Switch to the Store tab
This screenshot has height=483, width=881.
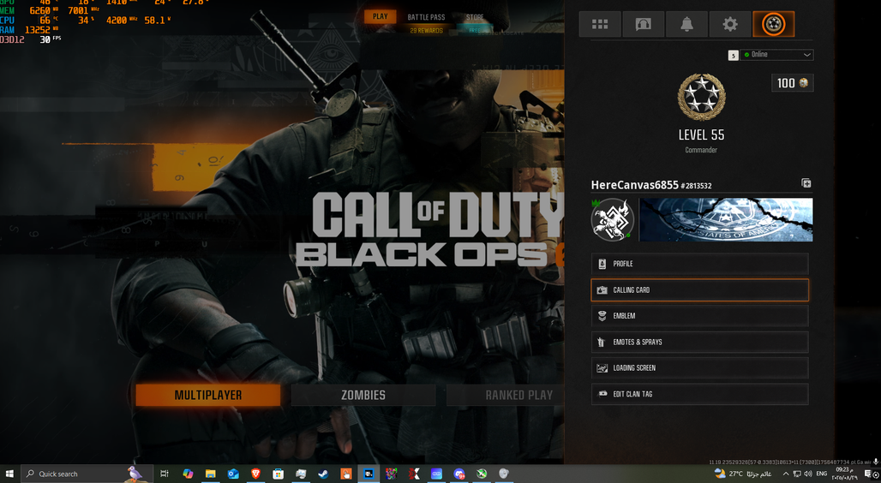(475, 17)
